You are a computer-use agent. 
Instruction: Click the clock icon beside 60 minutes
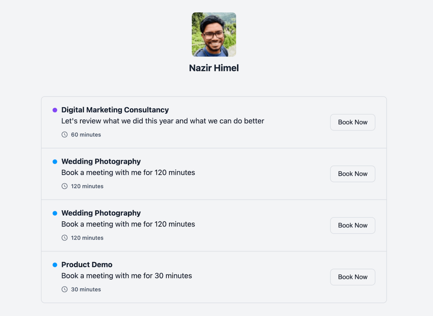pos(65,135)
